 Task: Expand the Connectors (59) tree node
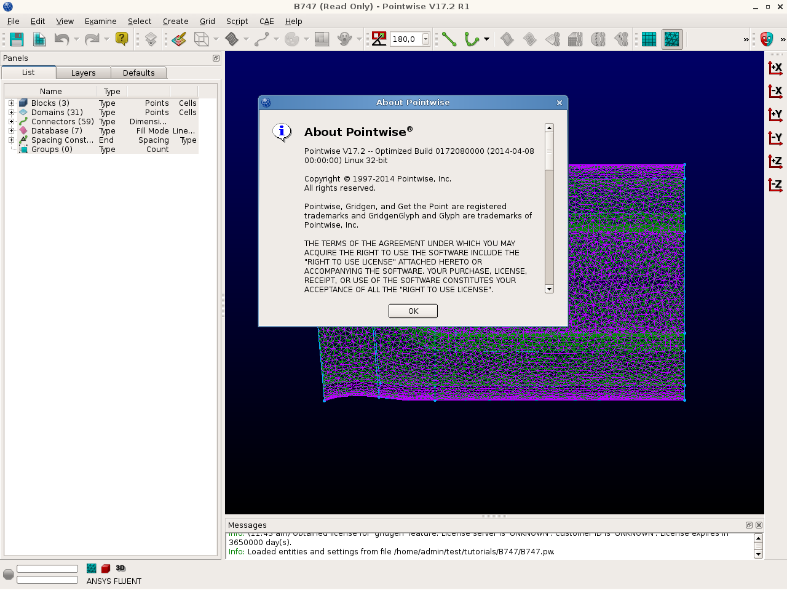point(11,122)
